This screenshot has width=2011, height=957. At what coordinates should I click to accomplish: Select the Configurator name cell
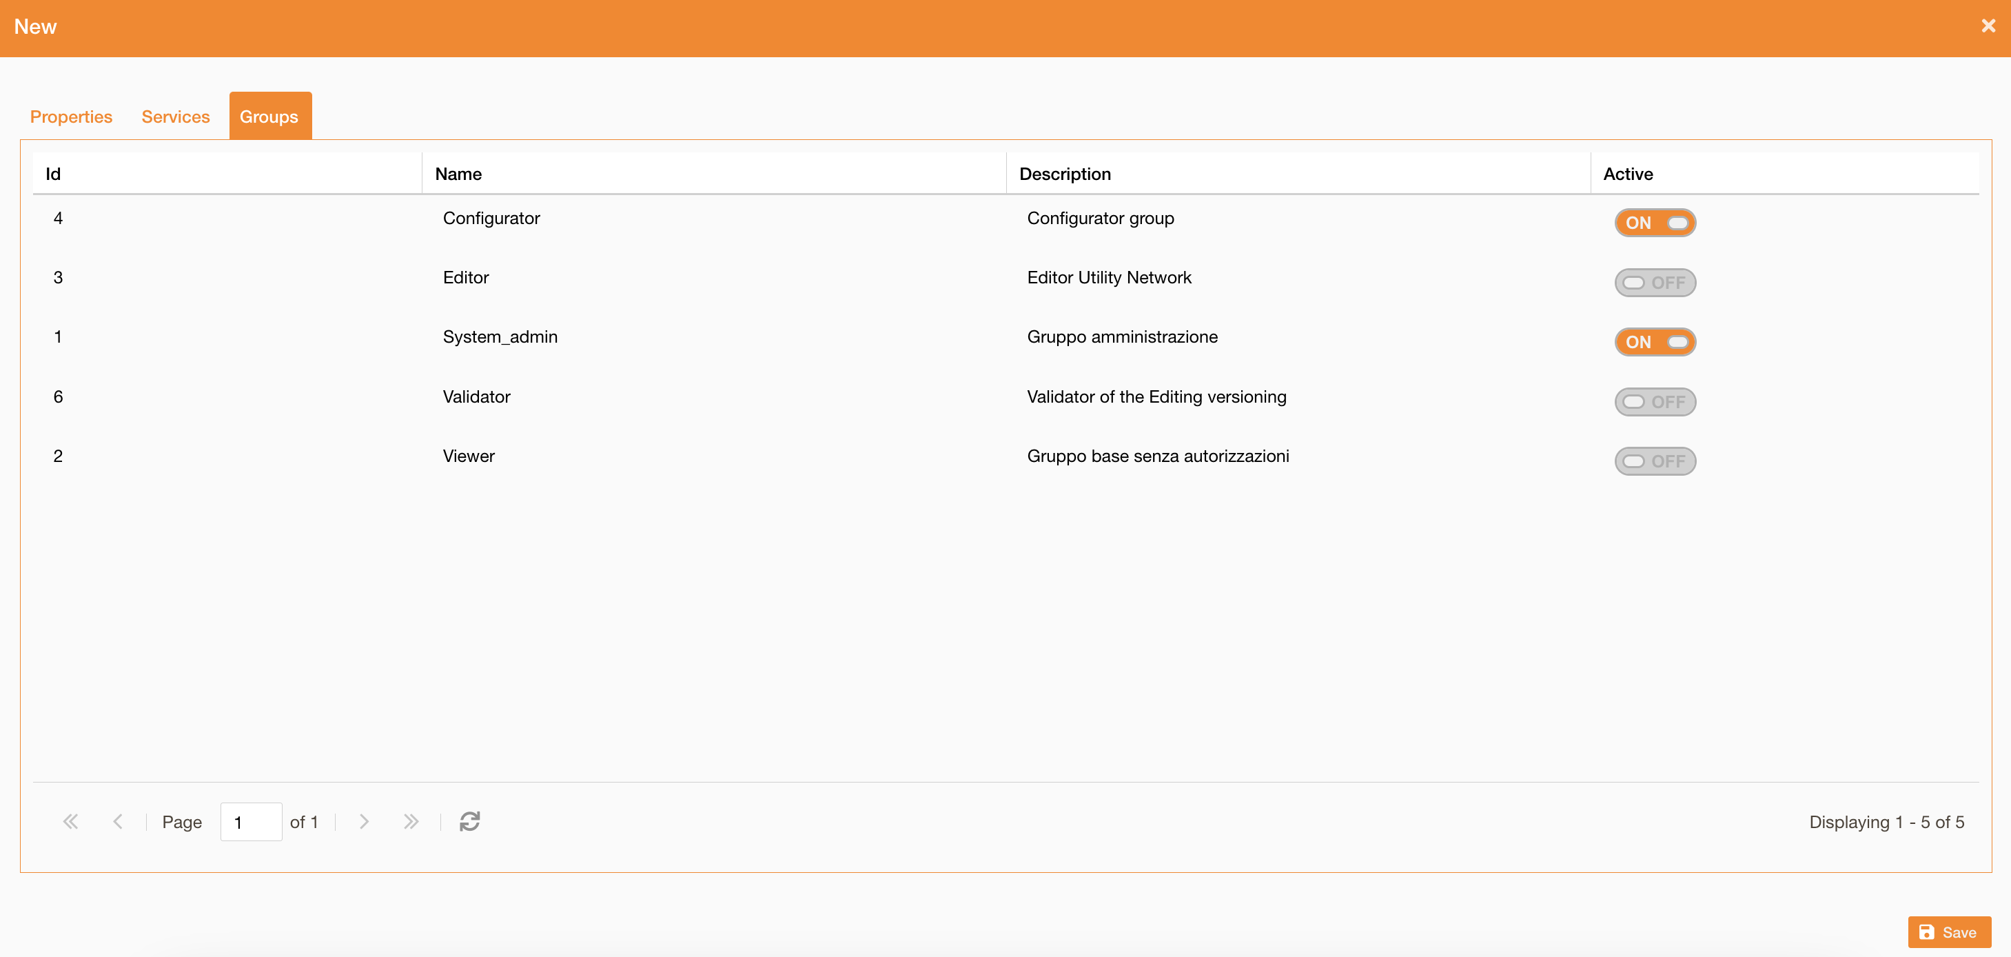tap(713, 218)
